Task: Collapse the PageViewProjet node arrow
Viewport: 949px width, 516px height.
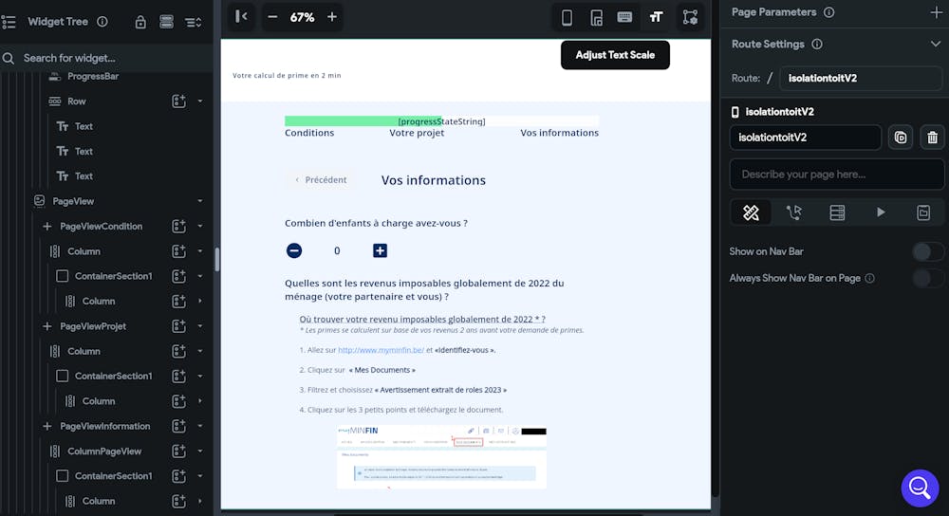Action: coord(199,326)
